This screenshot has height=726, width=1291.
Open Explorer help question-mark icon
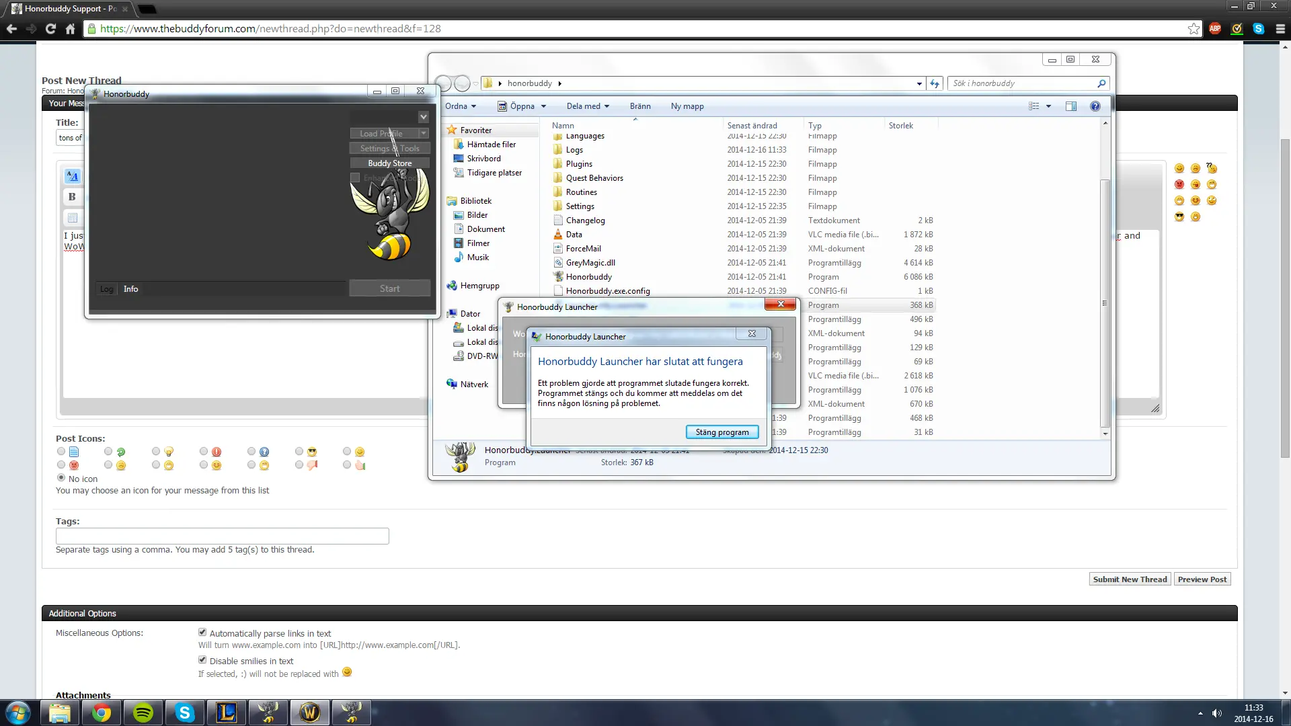pyautogui.click(x=1095, y=106)
